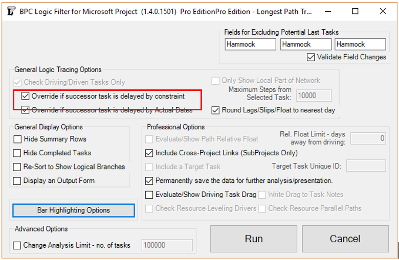Click the last Hammock exclusion field
Screen dimensions: 399x260
[360, 44]
